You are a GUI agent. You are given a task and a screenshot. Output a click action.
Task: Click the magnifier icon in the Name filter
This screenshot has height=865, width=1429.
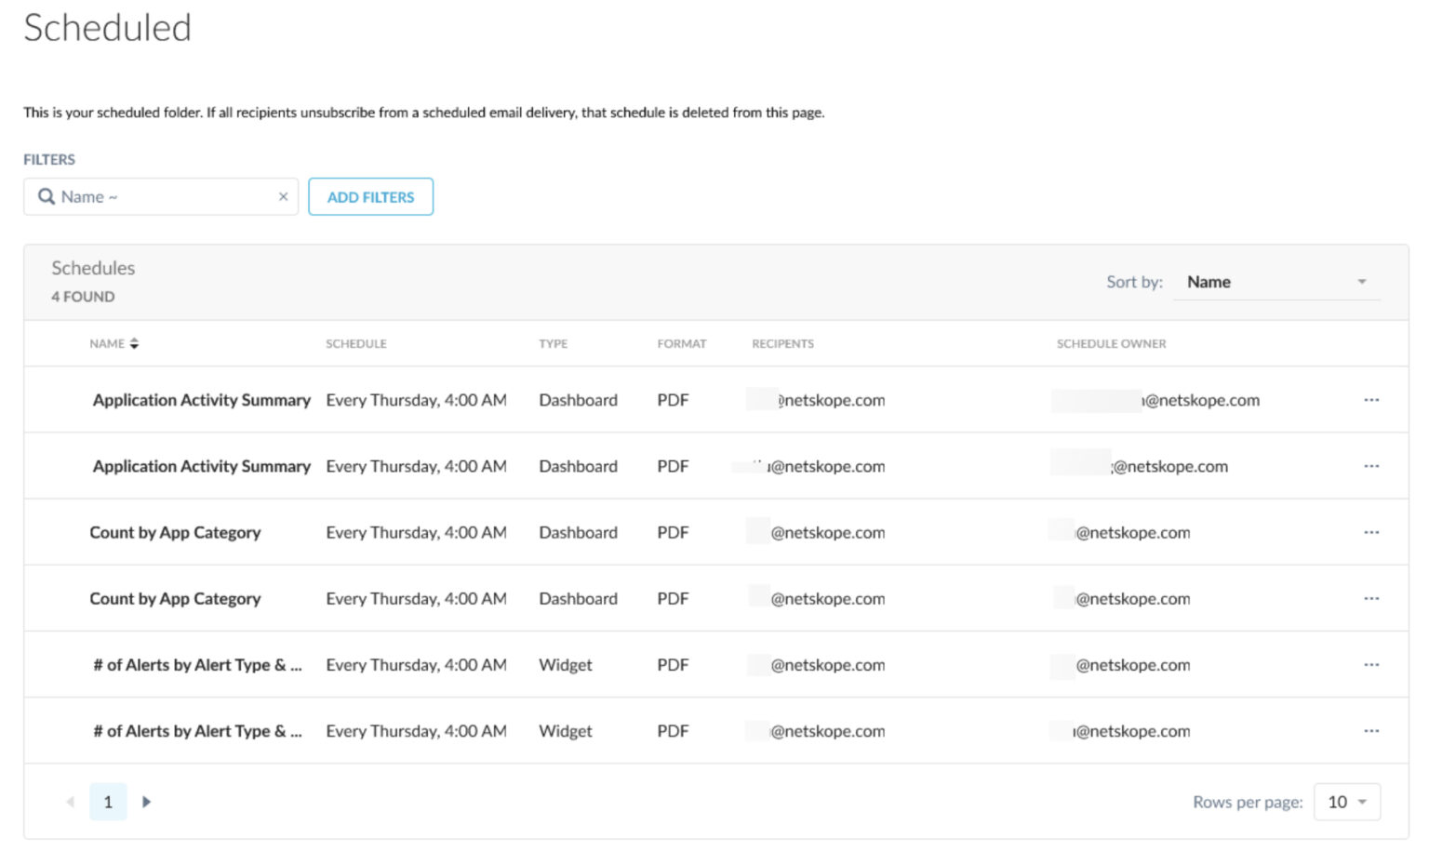(47, 196)
